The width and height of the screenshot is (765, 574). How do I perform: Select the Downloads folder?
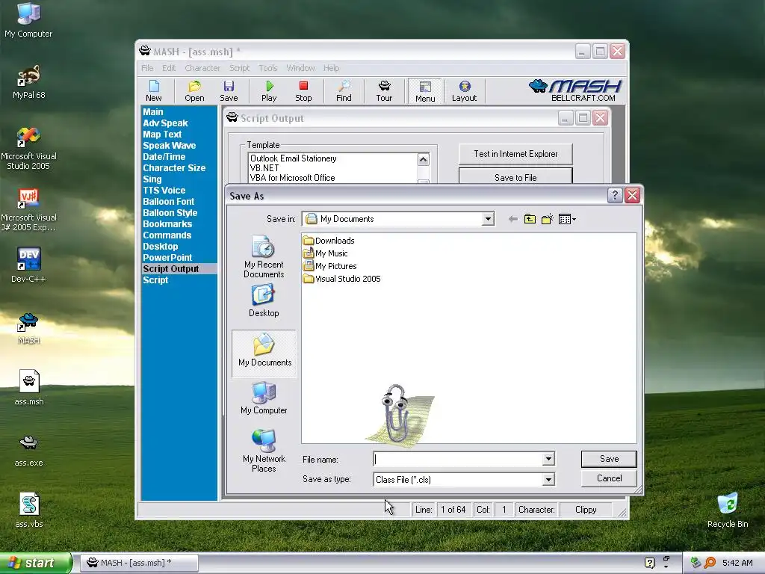(x=329, y=241)
